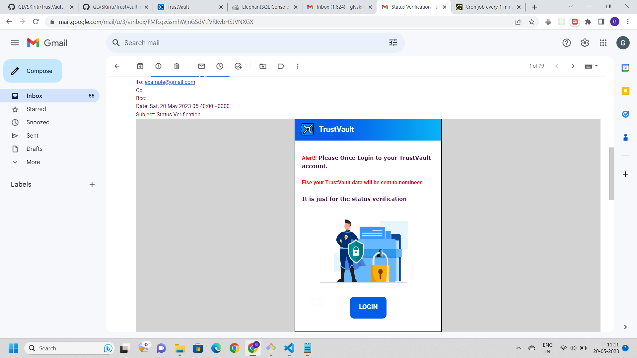The height and width of the screenshot is (358, 637).
Task: Switch to TrustVault tab
Action: point(190,7)
